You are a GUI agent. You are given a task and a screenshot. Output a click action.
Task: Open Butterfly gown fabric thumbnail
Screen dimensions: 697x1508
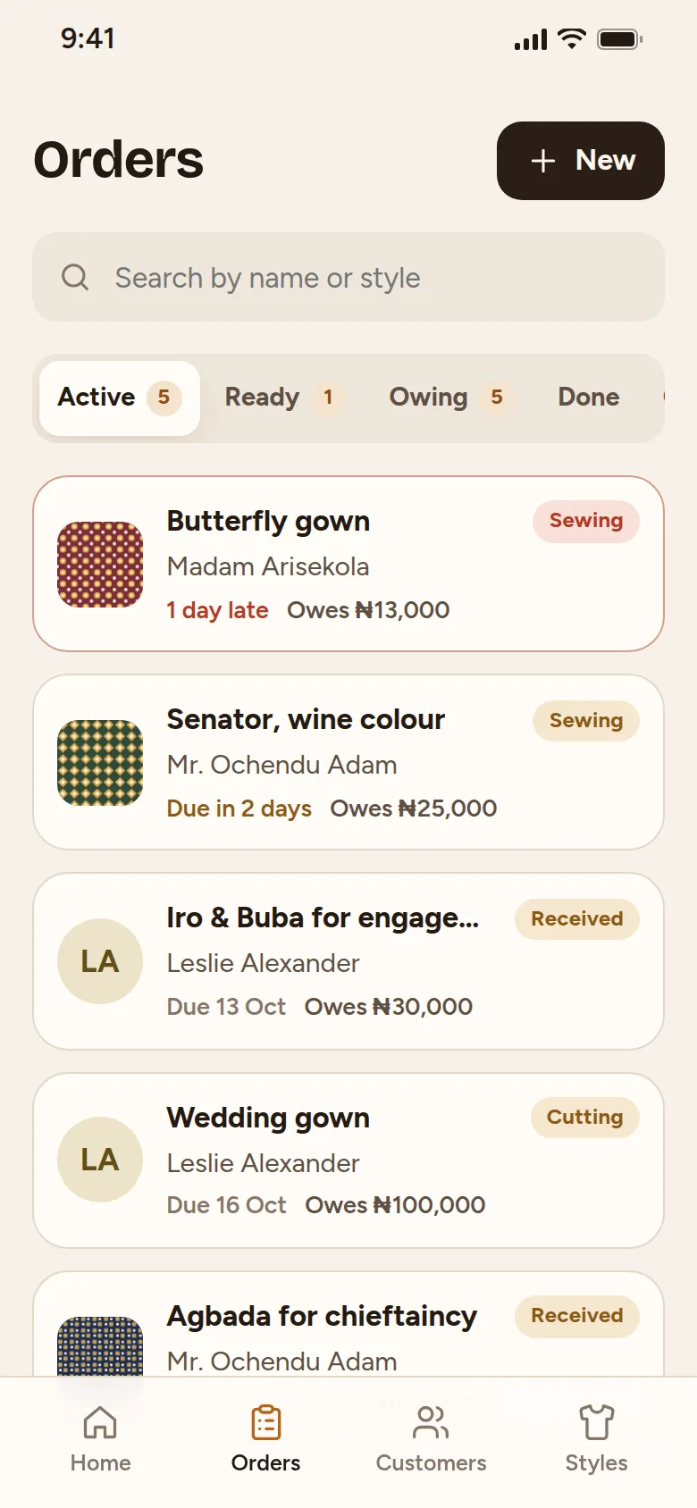[100, 565]
